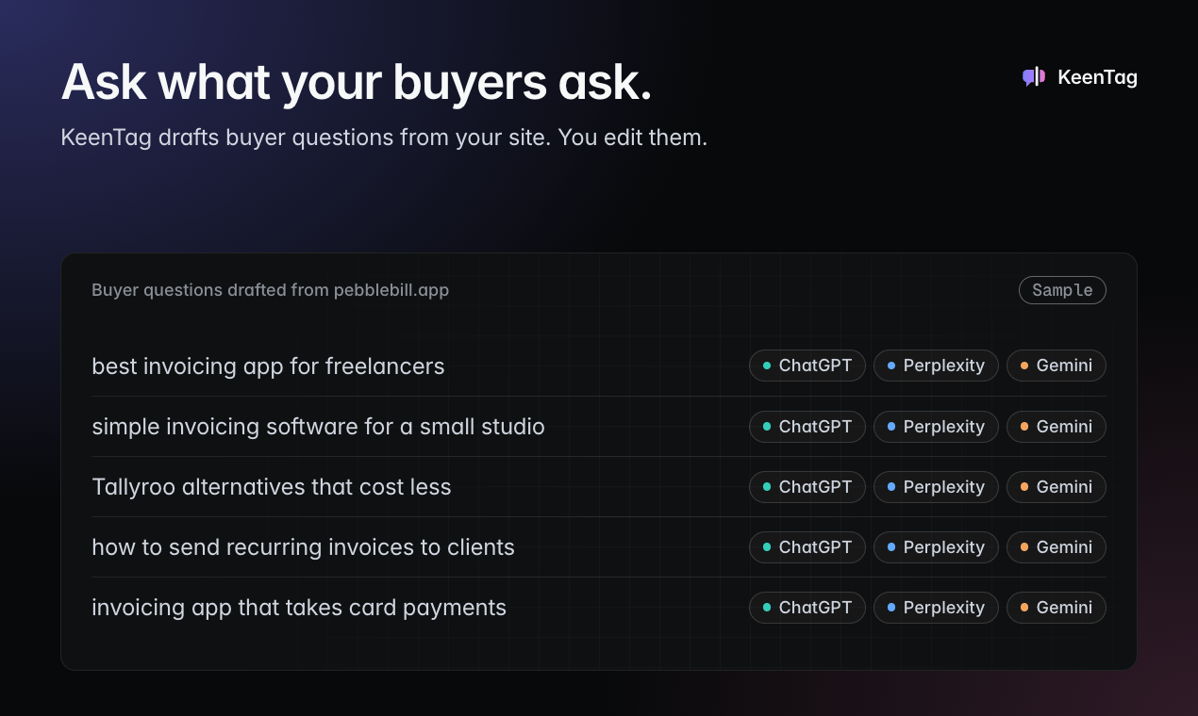Choose ChatGPT for Tallyroo alternatives question
The height and width of the screenshot is (716, 1198).
(x=807, y=486)
